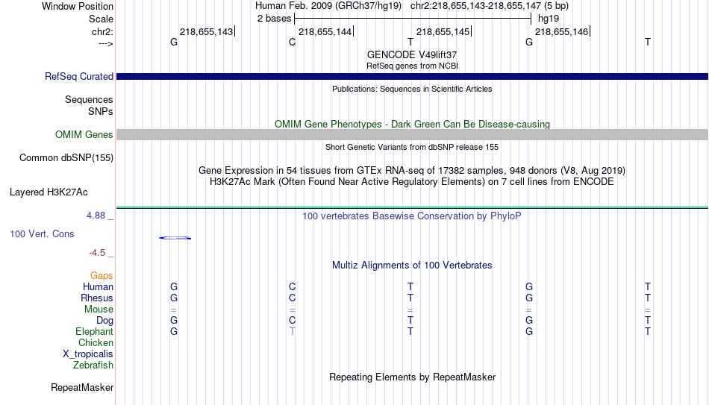Image resolution: width=709 pixels, height=405 pixels.
Task: Click the Elephant alignment row label
Action: pyautogui.click(x=95, y=332)
